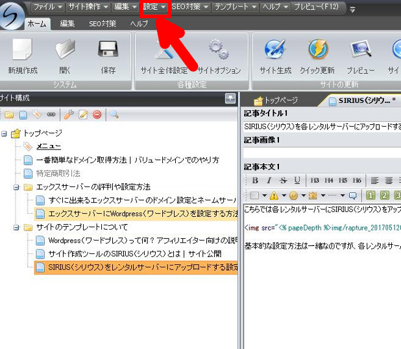The image size is (401, 349).
Task: Open サイトオプション gears icon
Action: click(219, 49)
